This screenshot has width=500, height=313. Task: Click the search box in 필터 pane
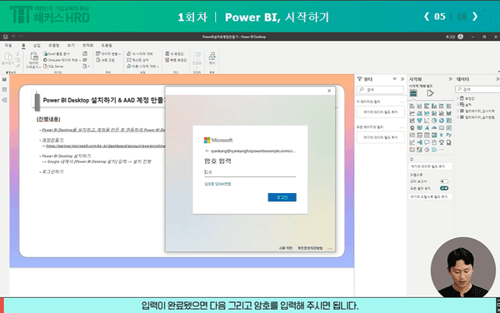(380, 90)
